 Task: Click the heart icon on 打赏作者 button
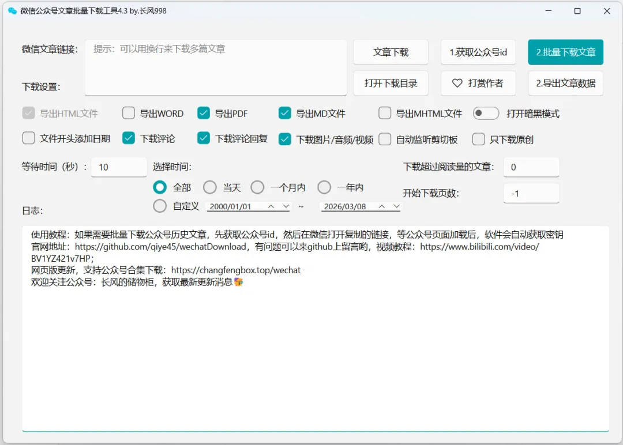[x=457, y=83]
